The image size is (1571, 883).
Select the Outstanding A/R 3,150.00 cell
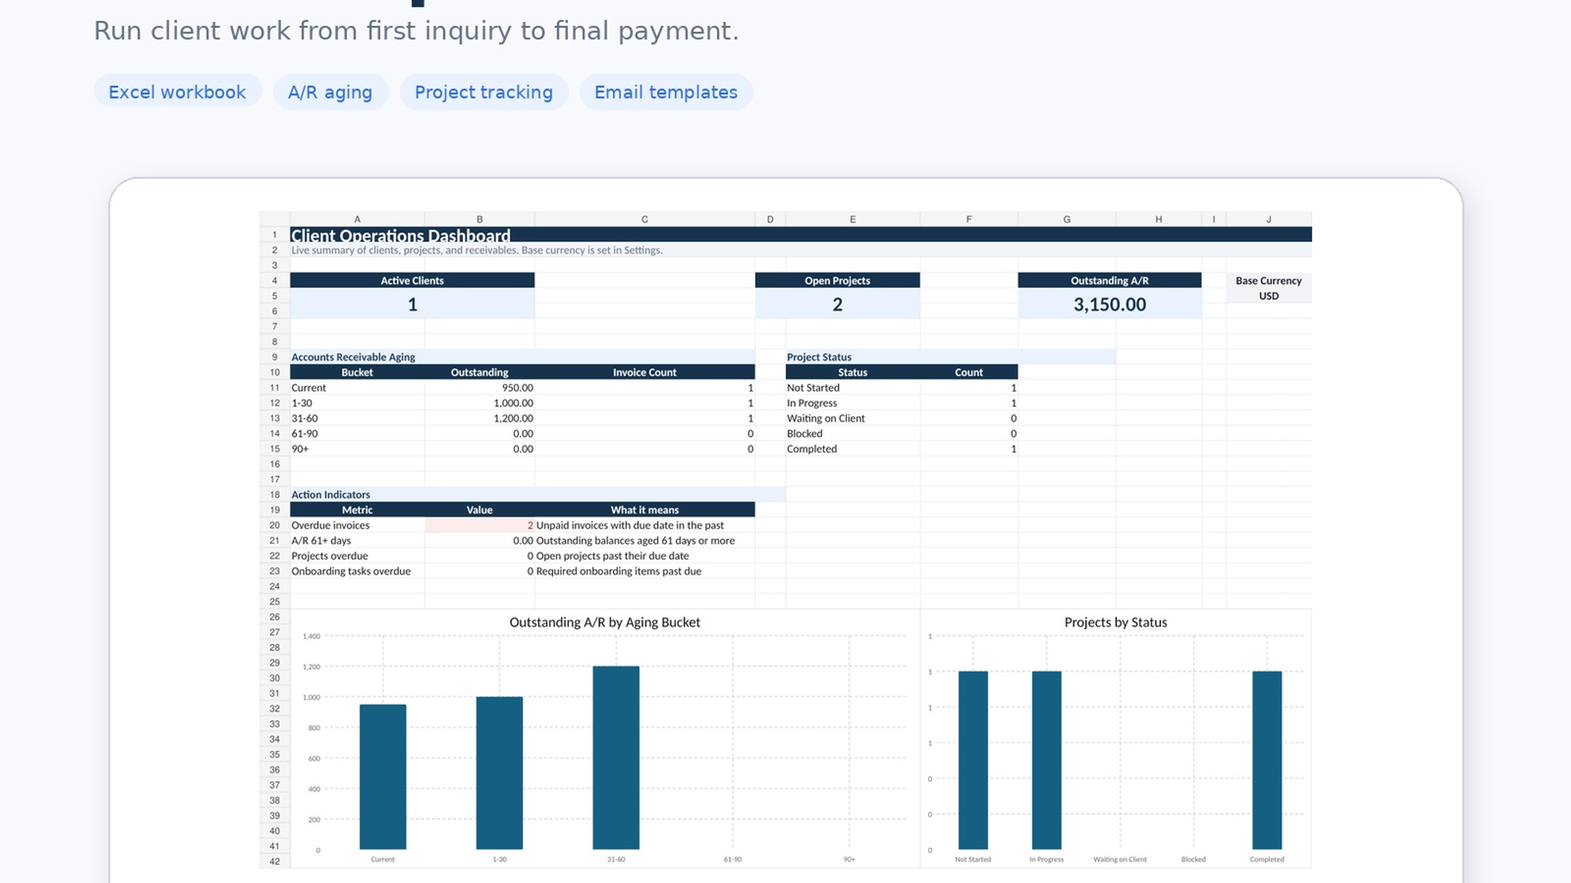[x=1110, y=304]
